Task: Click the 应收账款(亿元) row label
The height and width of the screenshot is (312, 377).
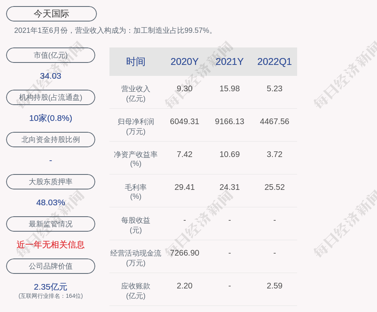Action: click(136, 291)
